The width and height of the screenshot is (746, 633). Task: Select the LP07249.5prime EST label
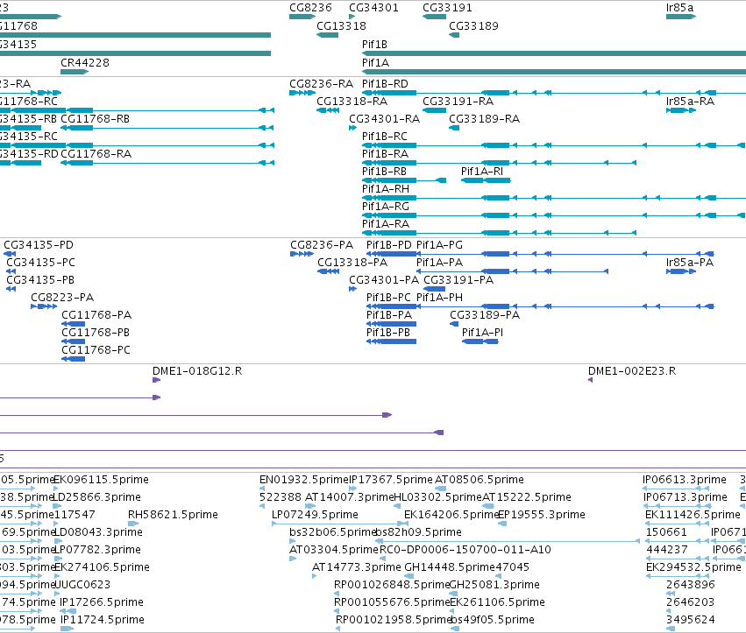[315, 515]
